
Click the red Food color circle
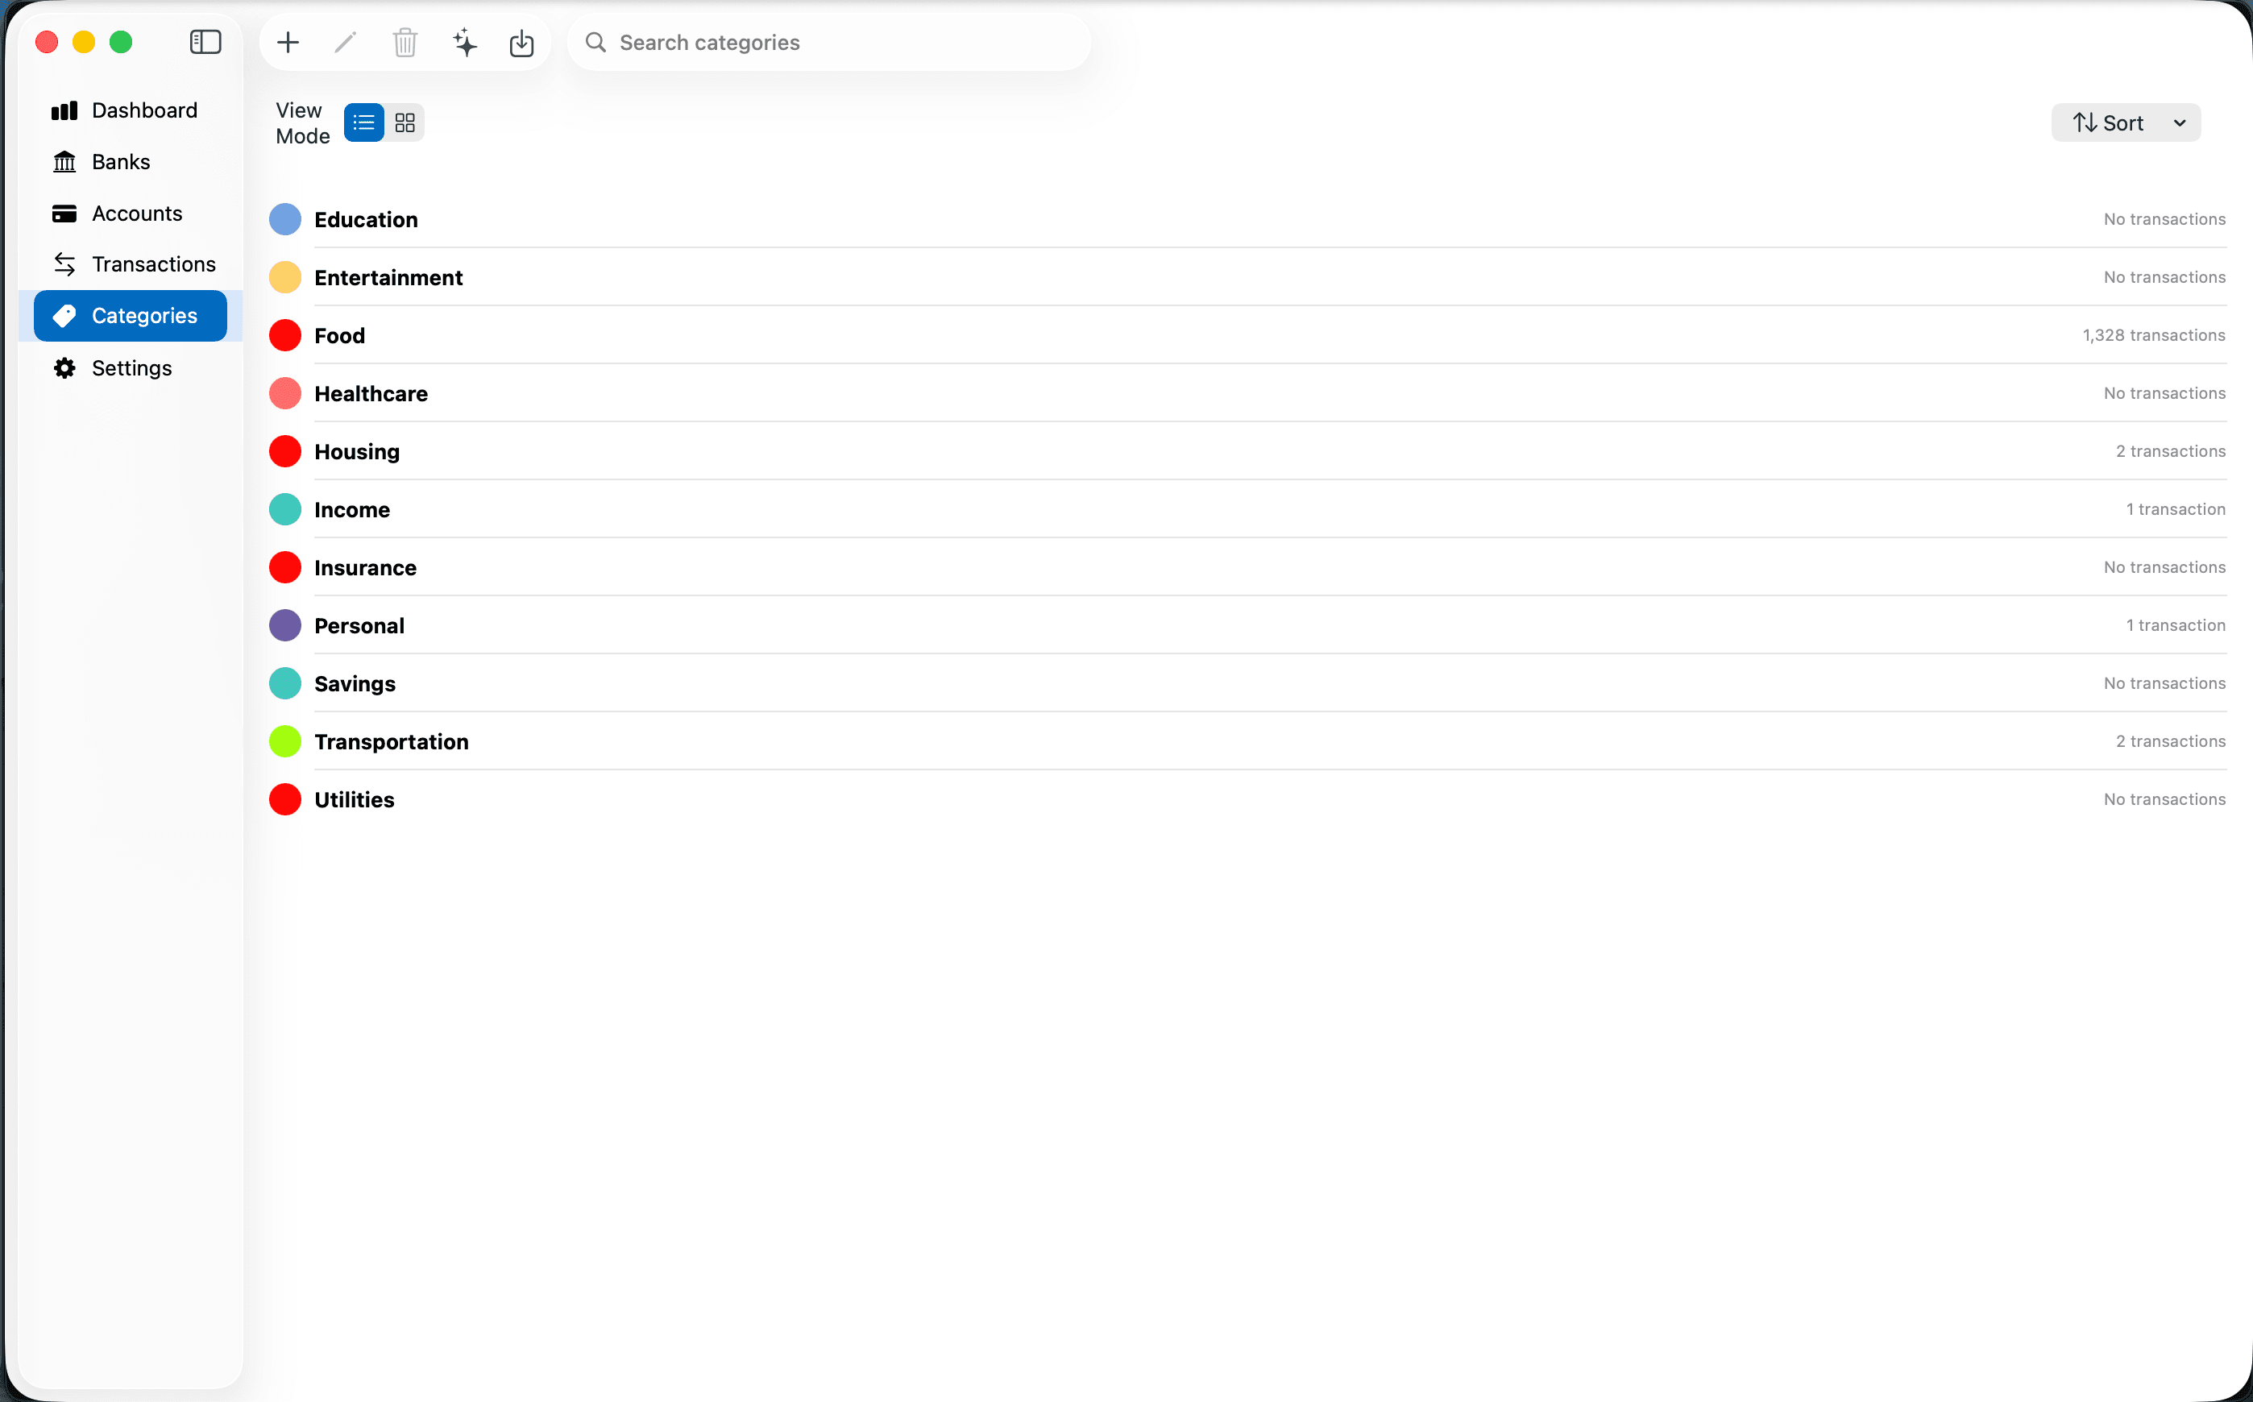[x=285, y=334]
